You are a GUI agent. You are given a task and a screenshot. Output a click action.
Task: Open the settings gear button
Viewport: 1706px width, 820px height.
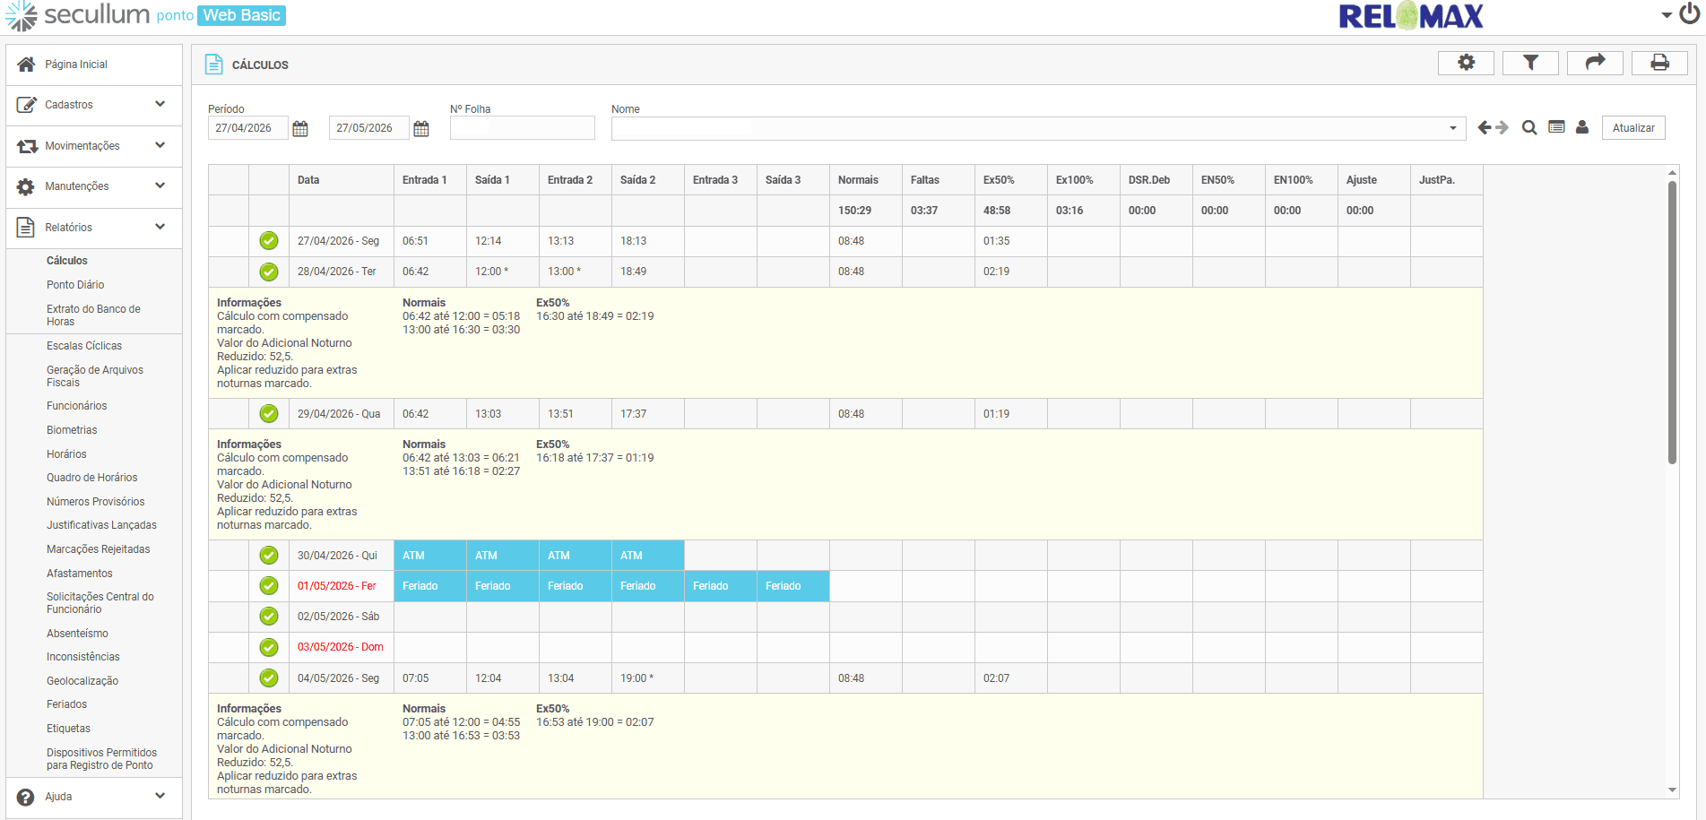point(1466,63)
